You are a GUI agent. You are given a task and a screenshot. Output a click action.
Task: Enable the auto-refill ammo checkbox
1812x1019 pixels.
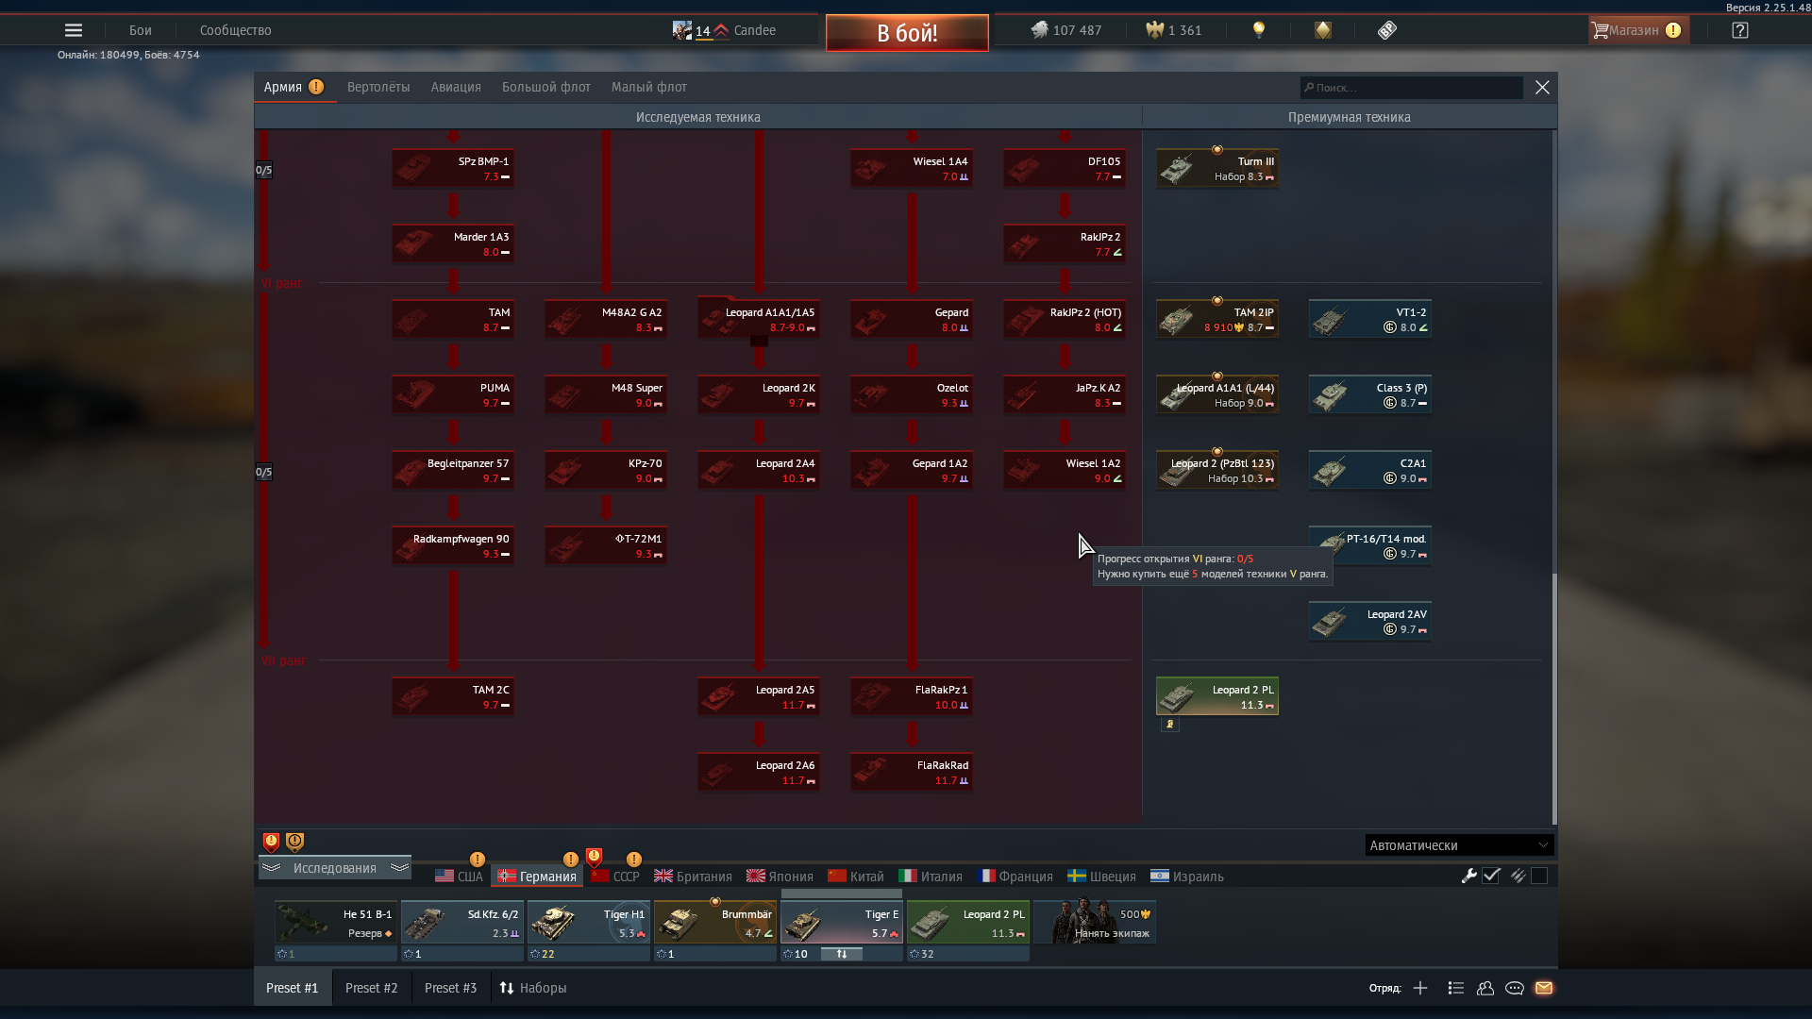pos(1539,876)
